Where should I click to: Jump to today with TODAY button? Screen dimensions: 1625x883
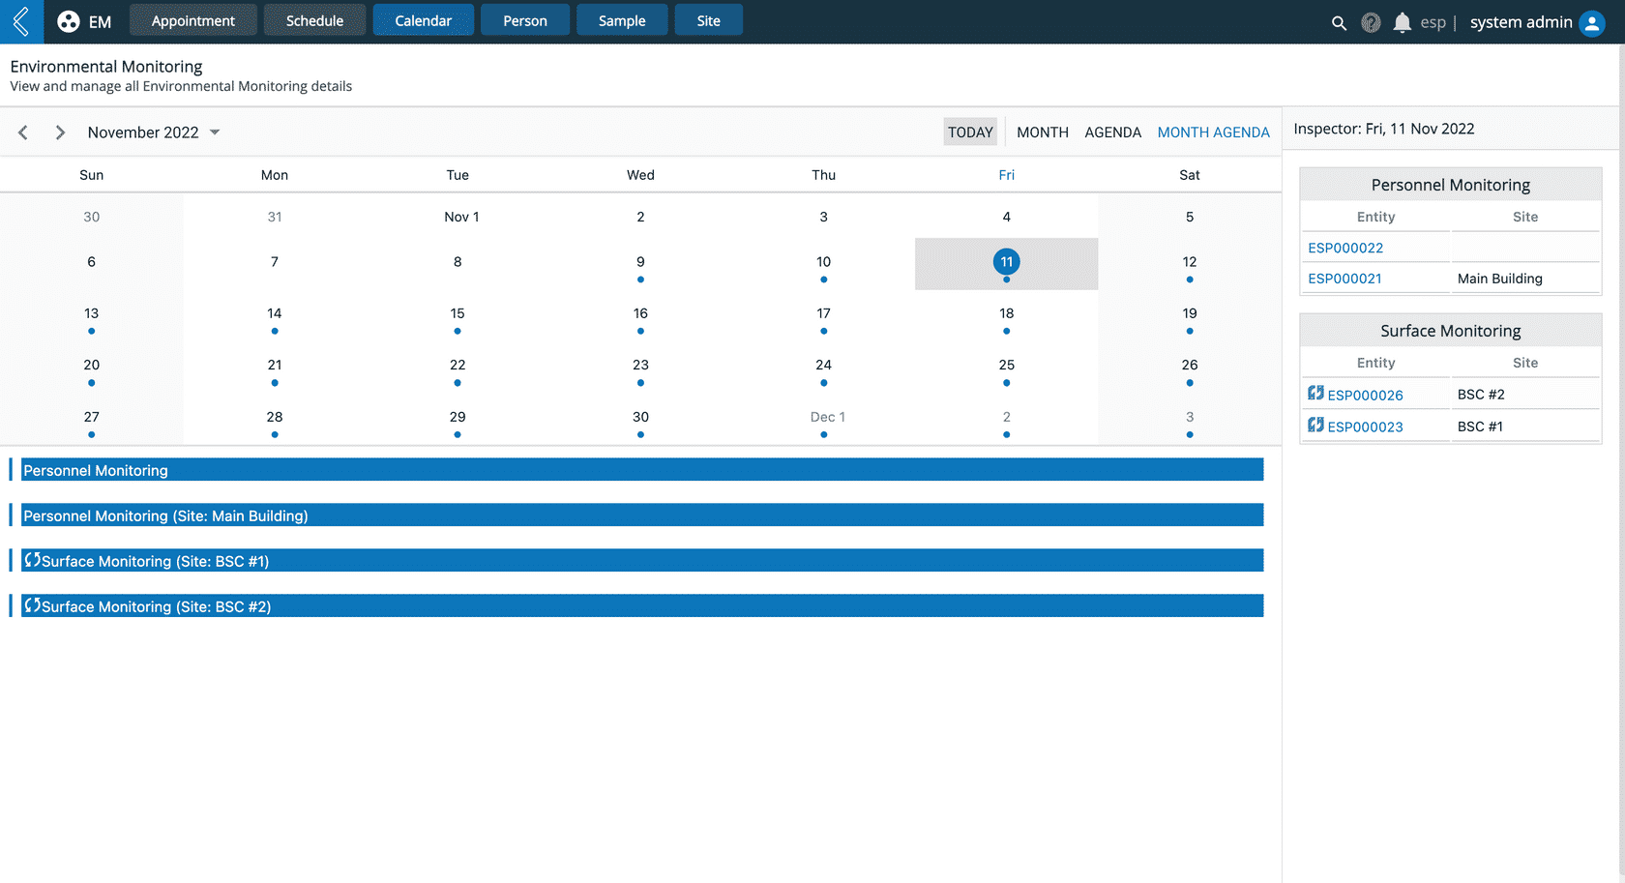click(x=970, y=132)
